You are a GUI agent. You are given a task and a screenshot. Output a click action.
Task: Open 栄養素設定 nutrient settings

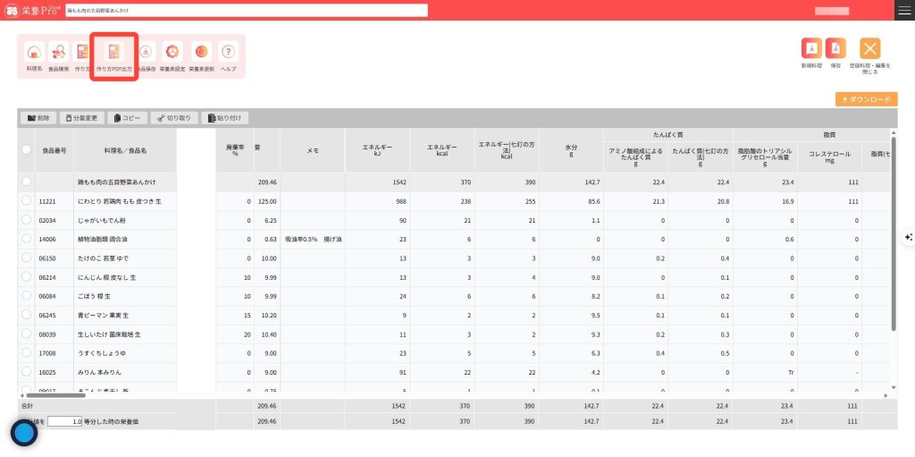[172, 52]
